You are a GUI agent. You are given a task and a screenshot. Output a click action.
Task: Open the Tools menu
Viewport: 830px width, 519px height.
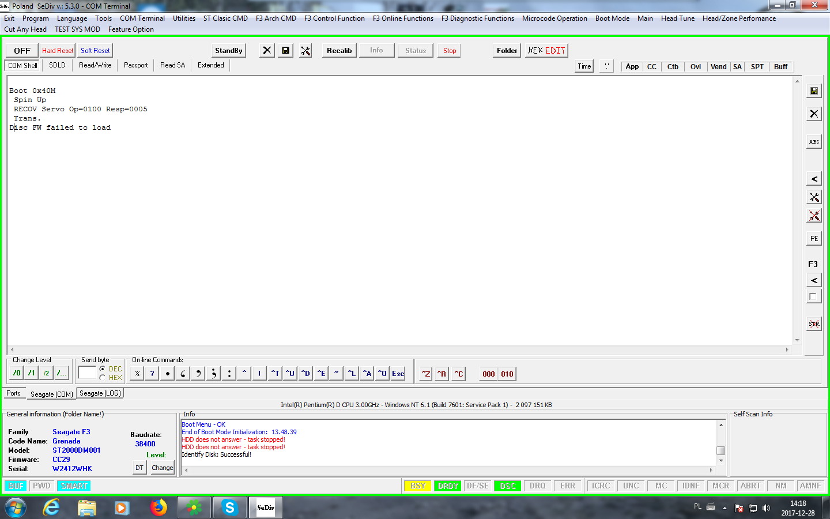104,18
